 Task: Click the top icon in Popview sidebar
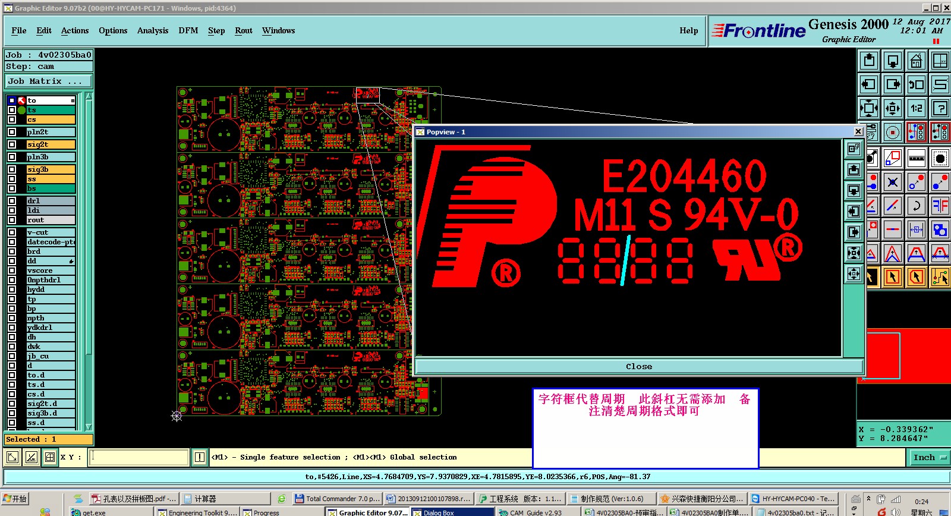[854, 149]
